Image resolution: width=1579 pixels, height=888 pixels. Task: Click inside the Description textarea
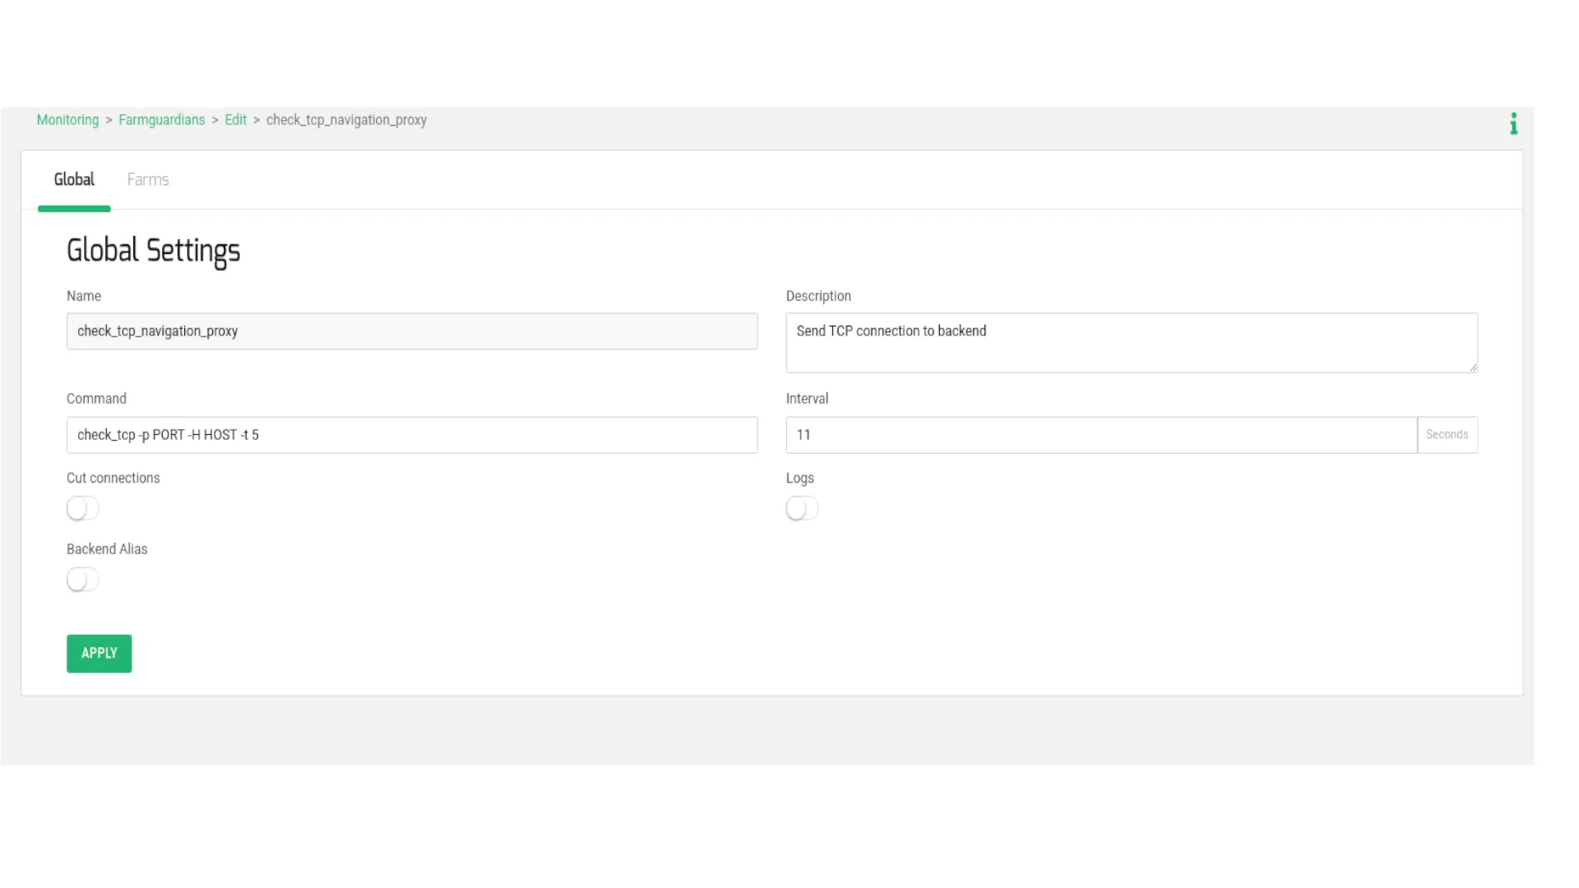1131,343
